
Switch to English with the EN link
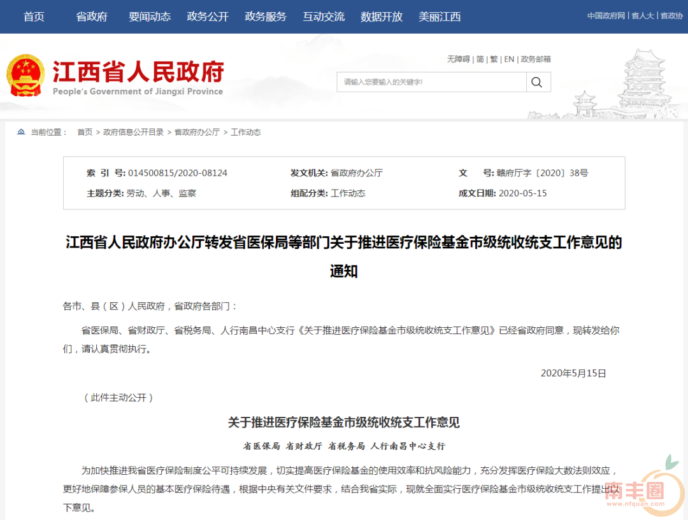(509, 59)
